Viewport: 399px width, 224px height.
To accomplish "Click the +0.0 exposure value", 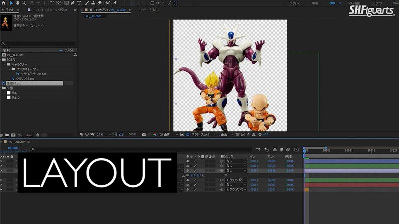I will click(266, 134).
